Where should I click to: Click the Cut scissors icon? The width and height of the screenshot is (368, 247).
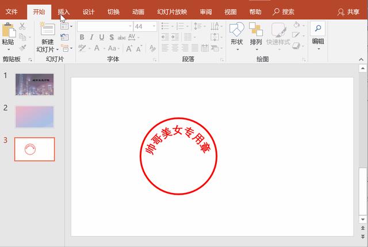pyautogui.click(x=22, y=26)
